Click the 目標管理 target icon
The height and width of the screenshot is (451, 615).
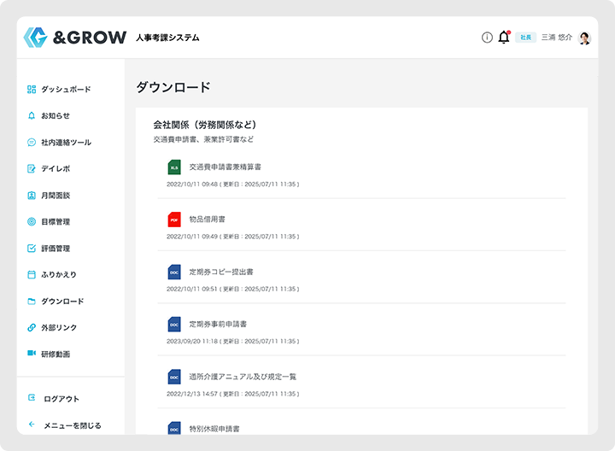pos(32,221)
